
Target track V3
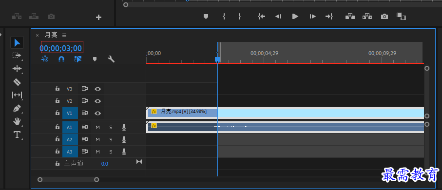69,89
